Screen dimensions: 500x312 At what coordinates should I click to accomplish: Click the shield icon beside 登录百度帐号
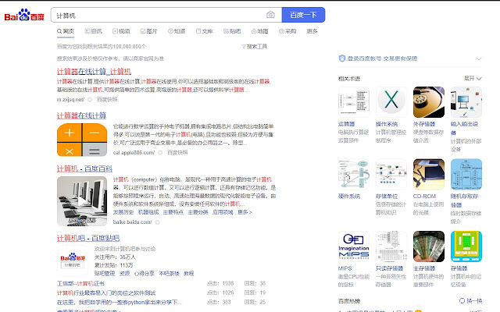(x=342, y=58)
